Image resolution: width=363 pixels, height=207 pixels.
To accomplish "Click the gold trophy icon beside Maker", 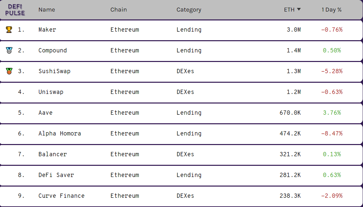I will pos(9,30).
